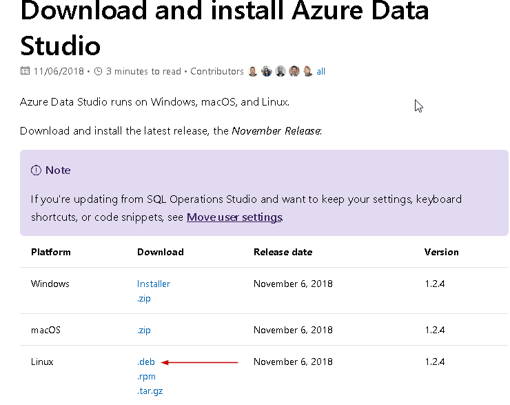The image size is (510, 405).
Task: Download the macOS .zip file
Action: point(143,330)
